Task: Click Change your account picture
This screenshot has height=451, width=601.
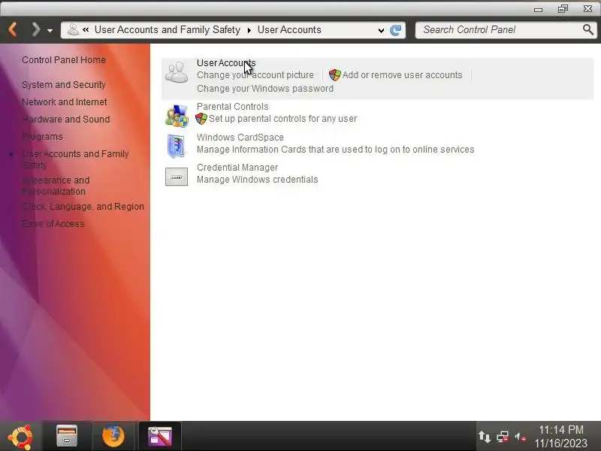Action: tap(255, 75)
